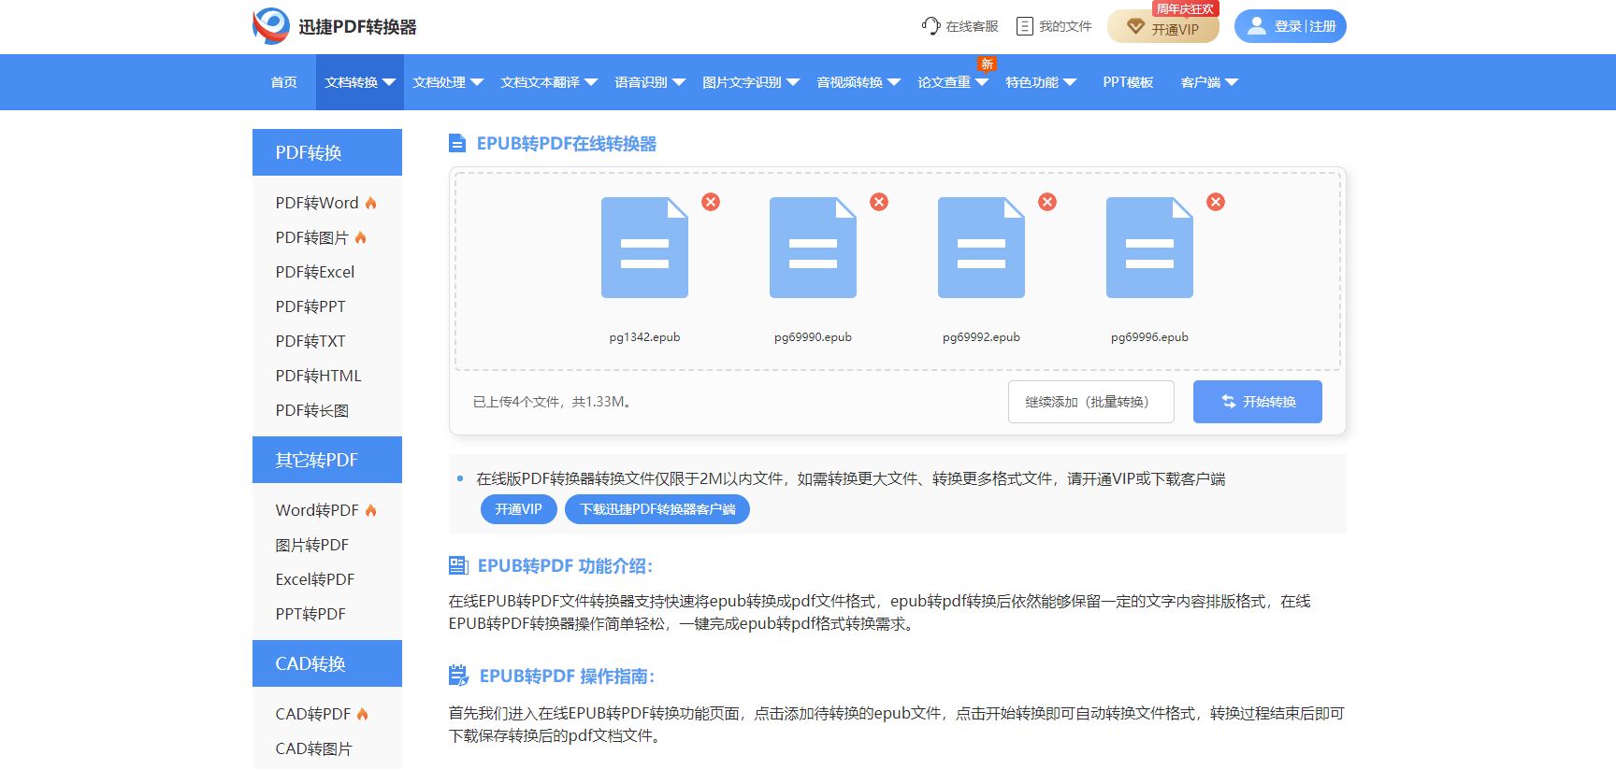Open 图片转PDF in sidebar
1616x769 pixels.
[312, 545]
